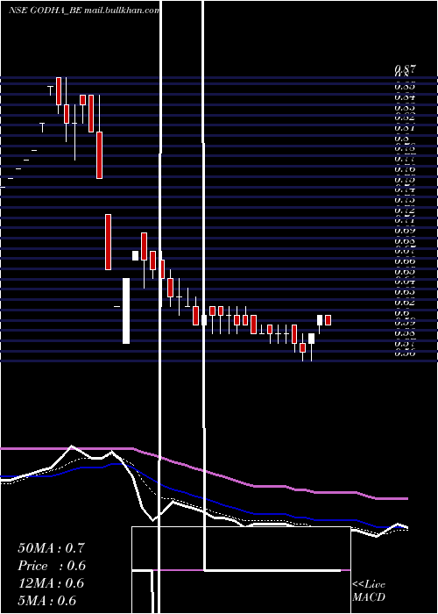Select the 12MA : 0.6 legend entry
438x614 pixels.
(51, 583)
